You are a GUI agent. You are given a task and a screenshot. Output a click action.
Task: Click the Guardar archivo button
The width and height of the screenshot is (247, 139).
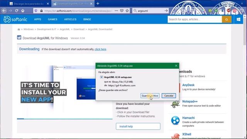150,96
